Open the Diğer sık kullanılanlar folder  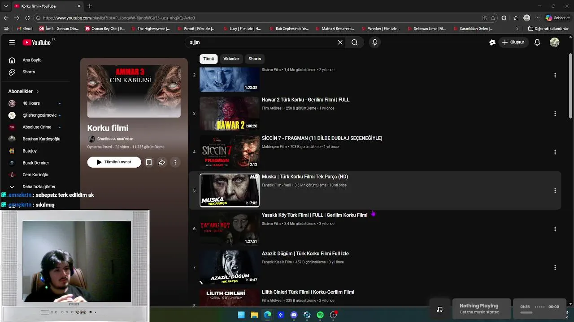coord(548,29)
